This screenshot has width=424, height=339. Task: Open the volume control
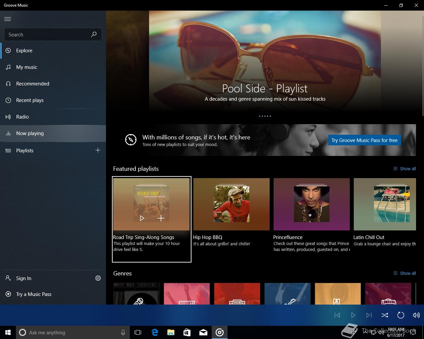(416, 315)
